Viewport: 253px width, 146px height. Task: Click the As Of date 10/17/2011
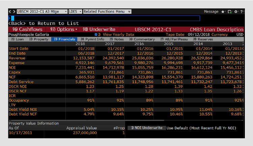pyautogui.click(x=20, y=133)
